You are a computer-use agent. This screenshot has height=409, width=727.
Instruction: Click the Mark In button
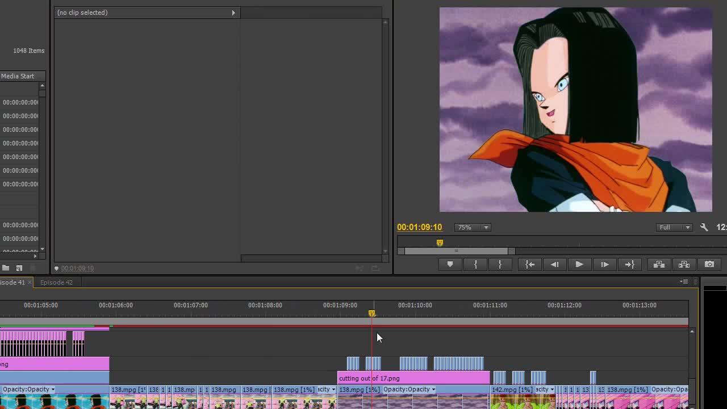coord(475,264)
